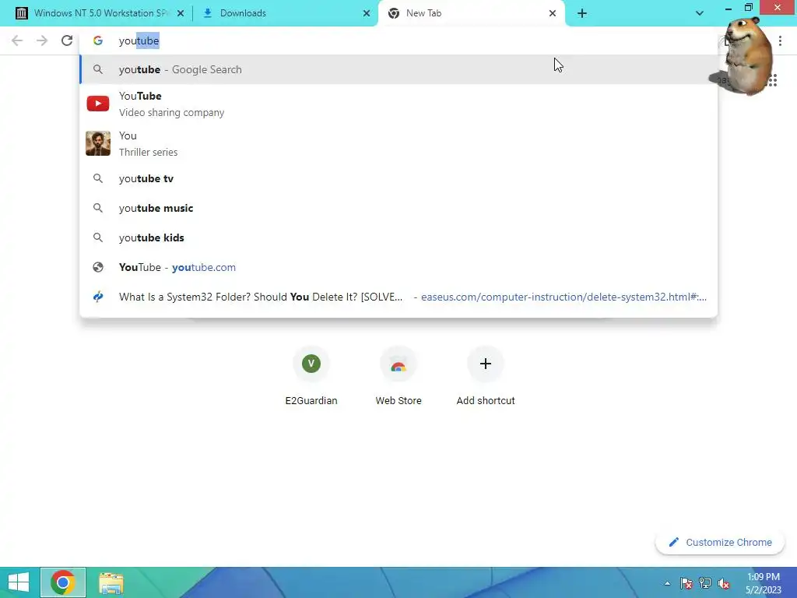The width and height of the screenshot is (797, 598).
Task: Open the Google apps grid icon
Action: tap(771, 80)
